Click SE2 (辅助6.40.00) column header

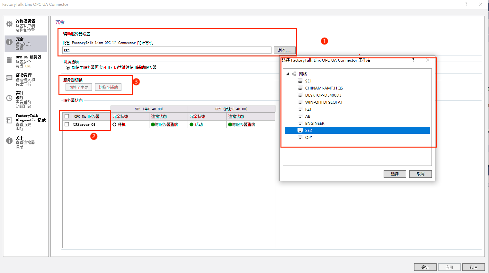tap(231, 109)
